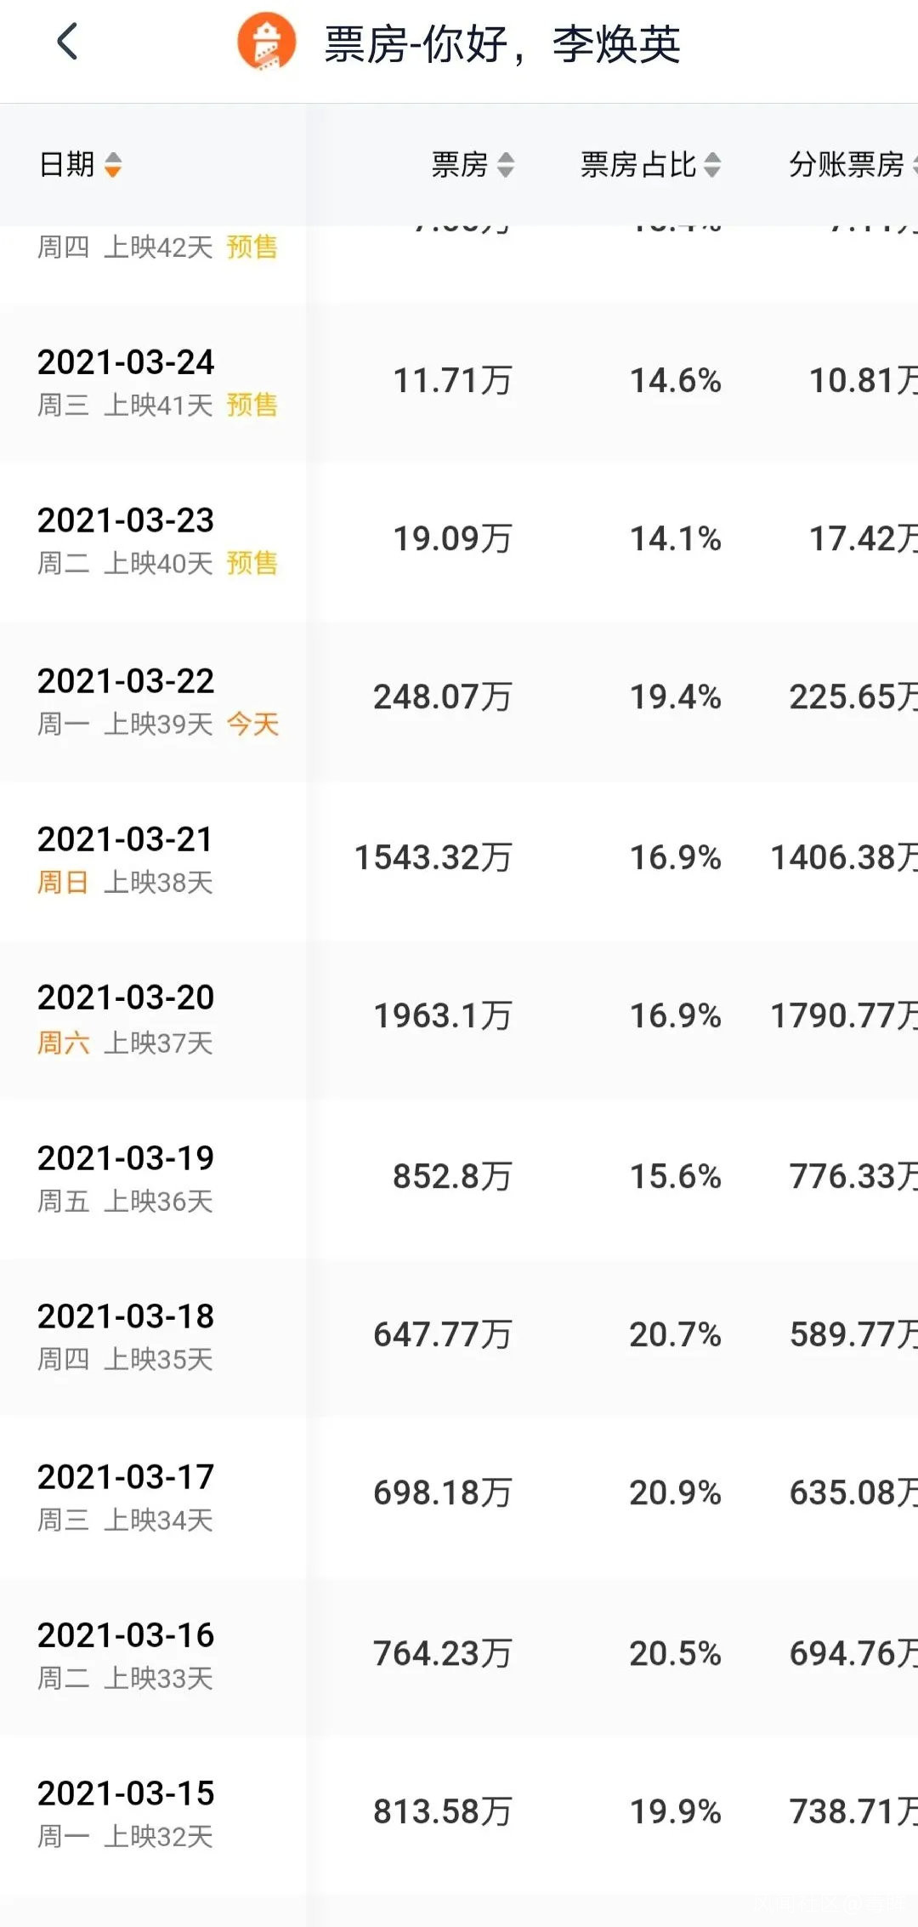Viewport: 918px width, 1927px height.
Task: Tap the orange lighthouse app logo
Action: click(266, 42)
